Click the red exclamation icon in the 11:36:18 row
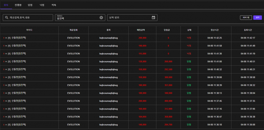 click(4, 125)
